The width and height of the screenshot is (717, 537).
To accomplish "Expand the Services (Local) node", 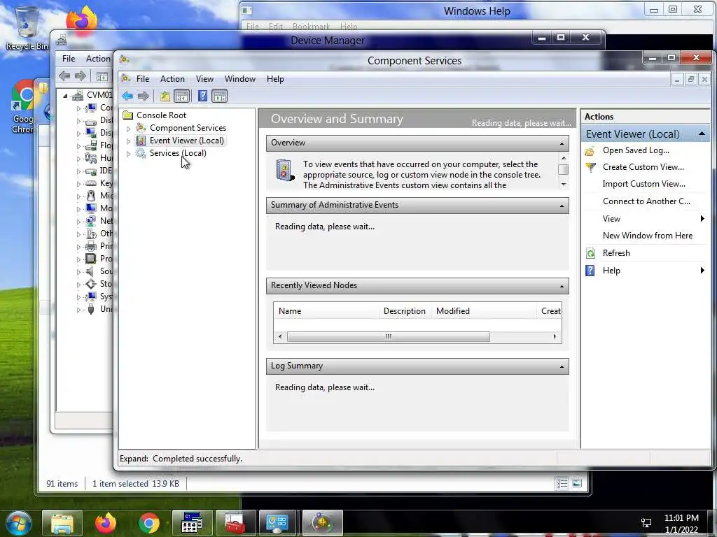I will tap(129, 154).
